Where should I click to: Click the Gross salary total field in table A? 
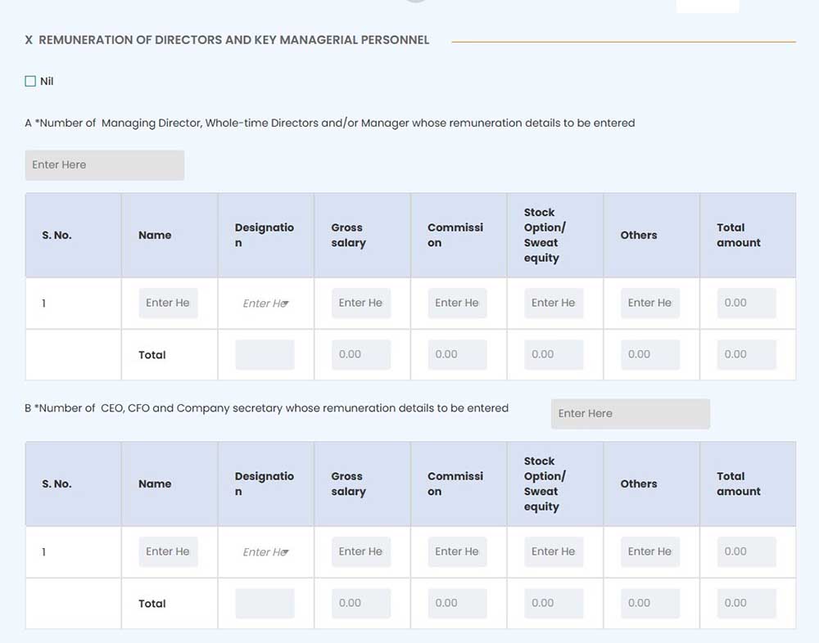[x=361, y=354]
